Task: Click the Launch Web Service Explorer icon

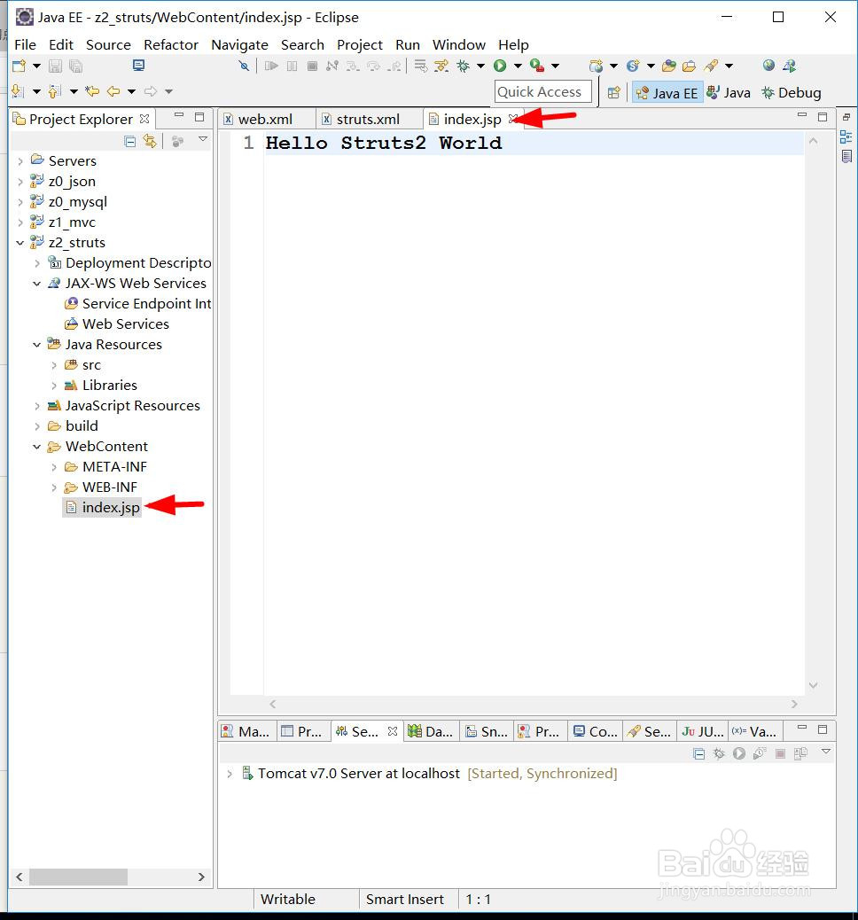Action: click(790, 66)
